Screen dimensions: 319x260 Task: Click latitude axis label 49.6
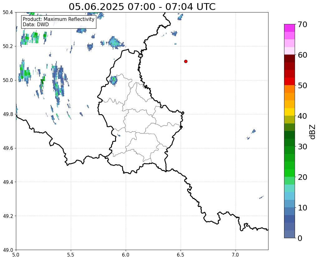8,148
